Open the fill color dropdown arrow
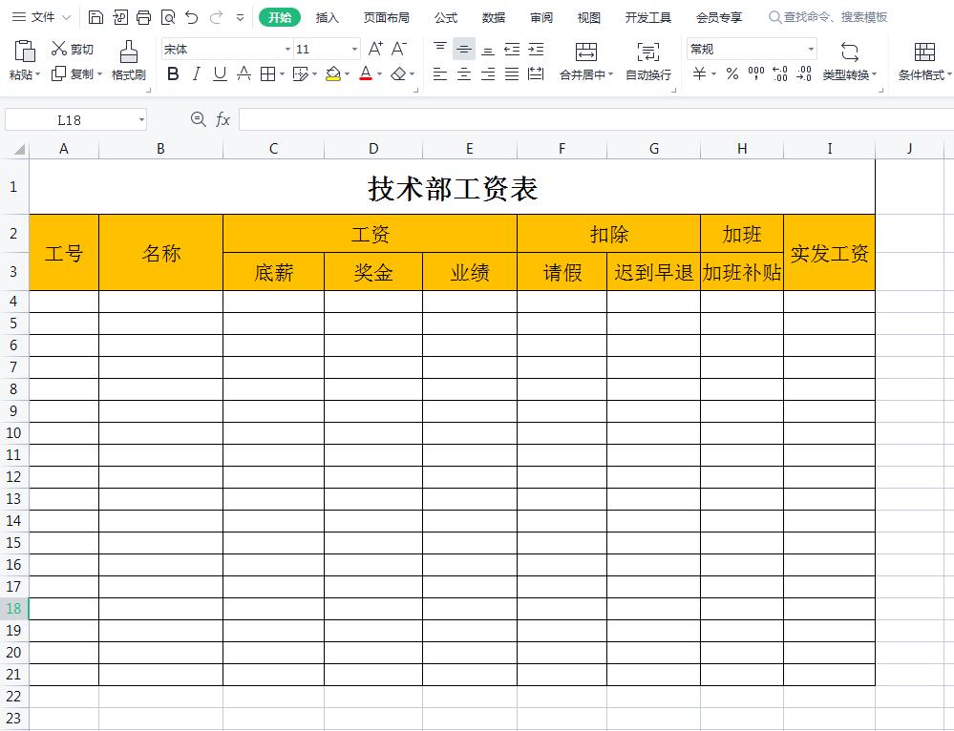The width and height of the screenshot is (954, 731). [346, 74]
